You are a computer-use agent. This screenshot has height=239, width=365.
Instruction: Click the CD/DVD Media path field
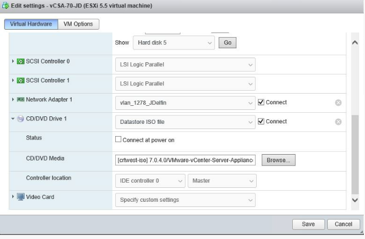pyautogui.click(x=185, y=160)
